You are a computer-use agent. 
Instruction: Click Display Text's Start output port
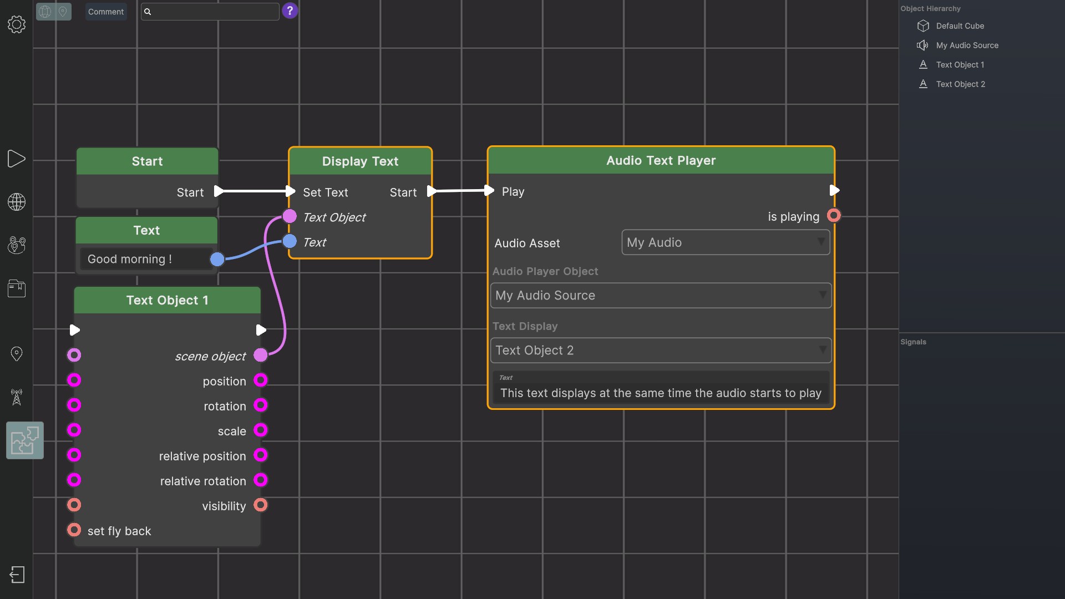[432, 191]
